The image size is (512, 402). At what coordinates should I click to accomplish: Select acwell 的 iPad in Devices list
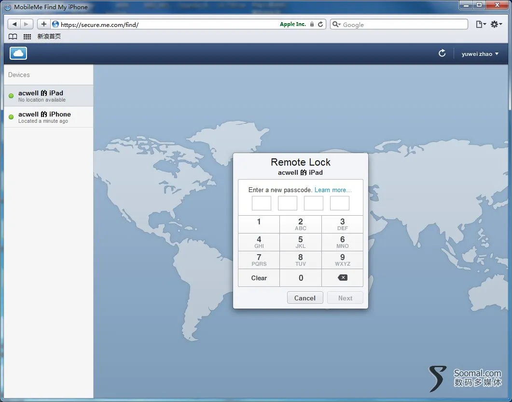point(48,96)
